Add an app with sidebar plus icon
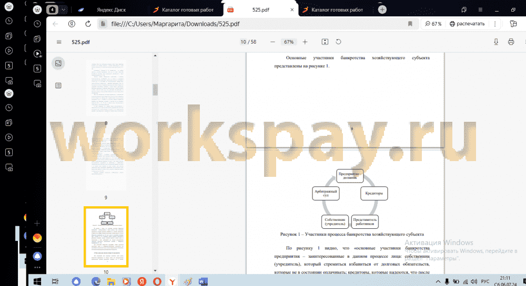 click(x=37, y=223)
